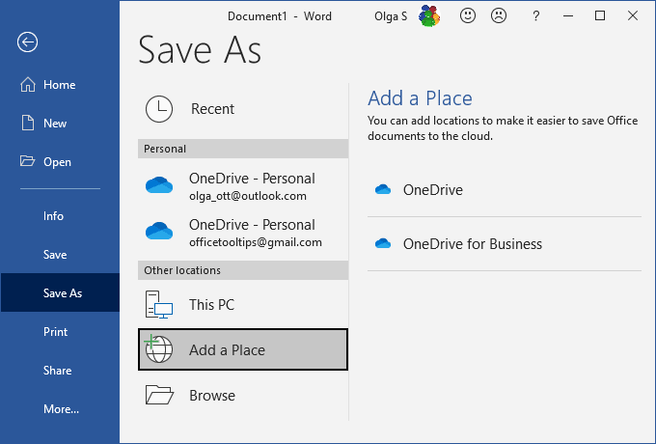Add OneDrive for Business place
The width and height of the screenshot is (656, 444).
click(505, 243)
